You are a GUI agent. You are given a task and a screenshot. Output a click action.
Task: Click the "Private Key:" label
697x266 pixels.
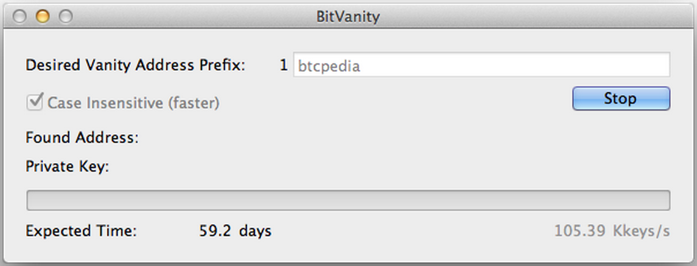click(68, 167)
